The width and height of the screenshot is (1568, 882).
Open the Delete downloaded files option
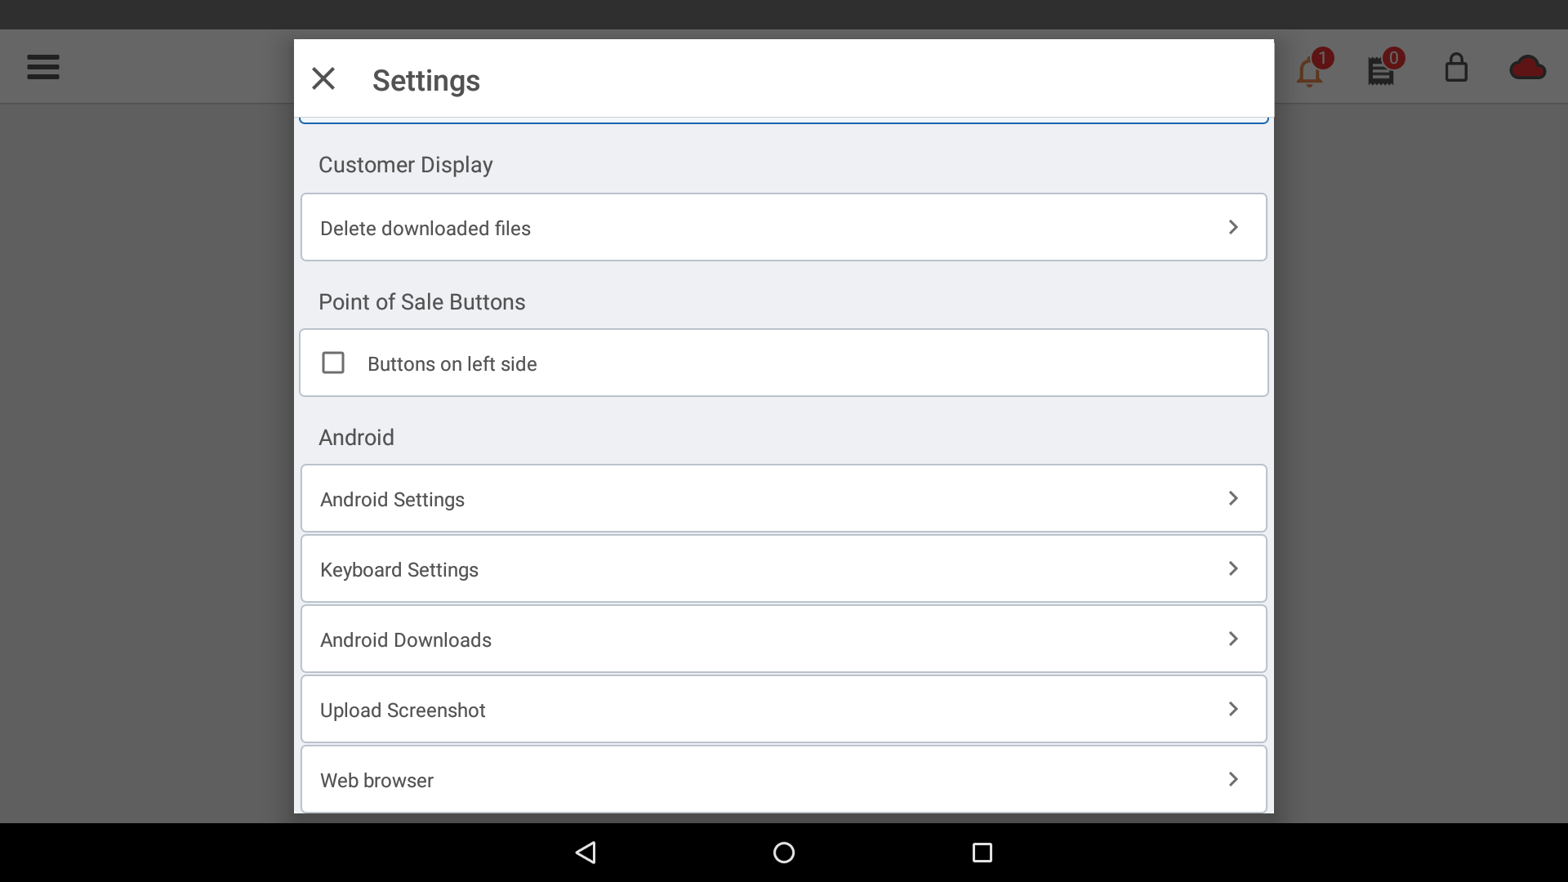coord(784,227)
